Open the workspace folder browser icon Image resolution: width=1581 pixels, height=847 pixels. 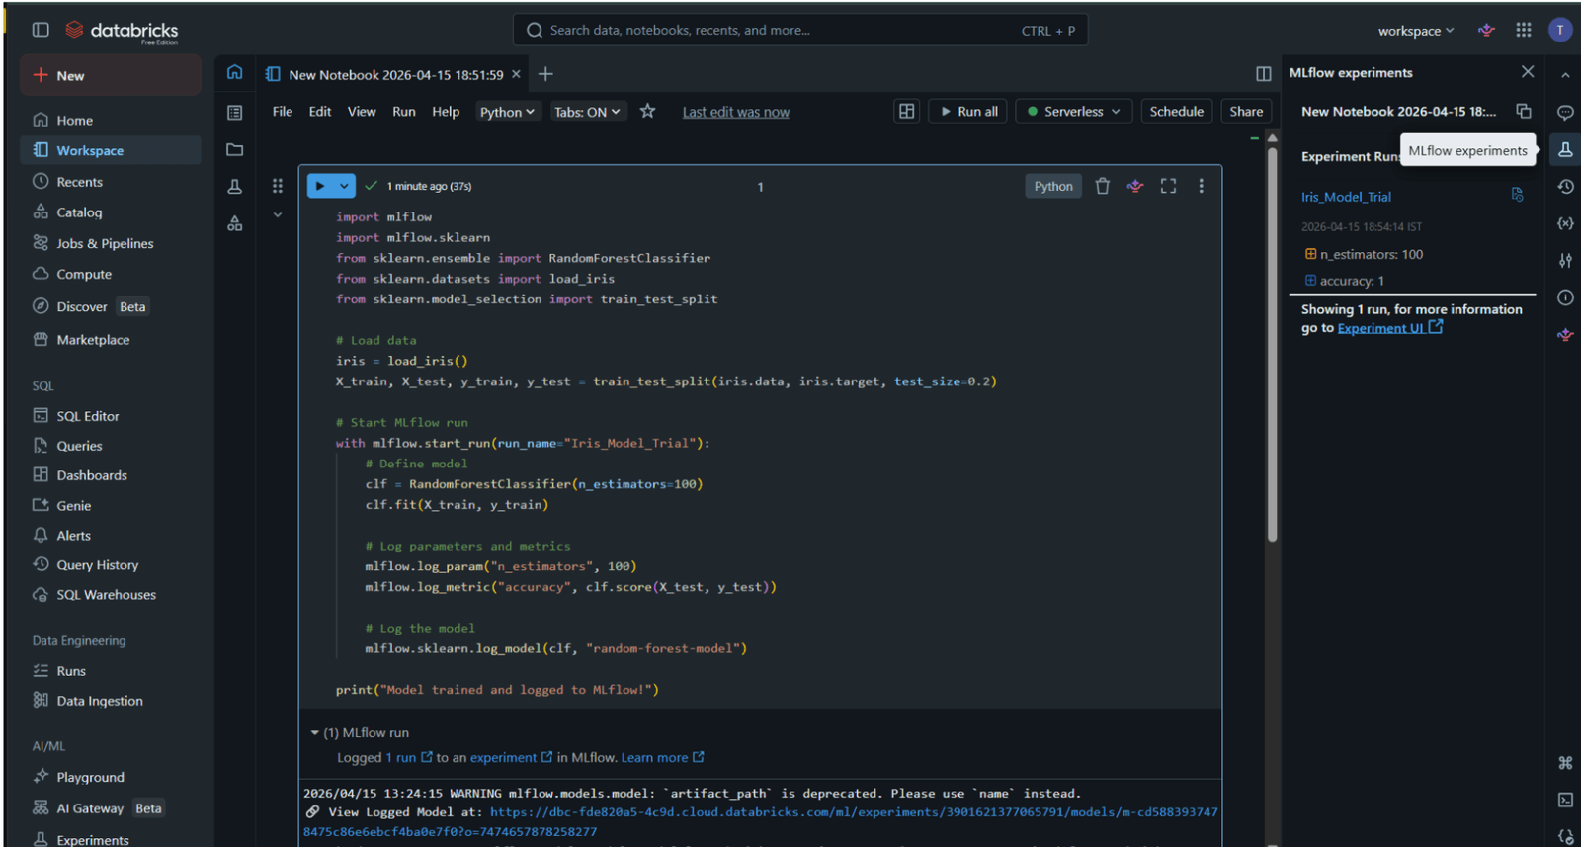pyautogui.click(x=234, y=150)
